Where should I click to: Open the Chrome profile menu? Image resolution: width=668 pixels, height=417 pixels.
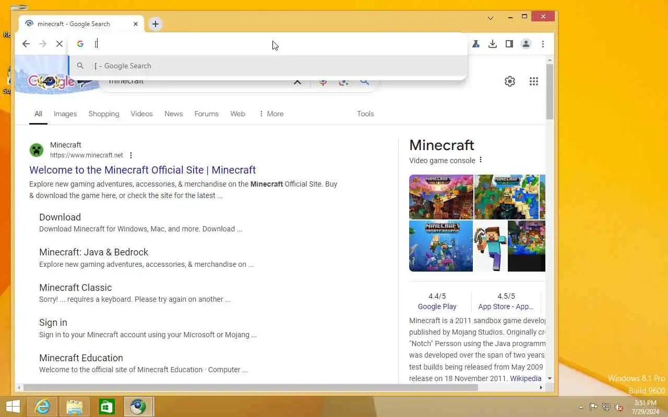[x=526, y=44]
